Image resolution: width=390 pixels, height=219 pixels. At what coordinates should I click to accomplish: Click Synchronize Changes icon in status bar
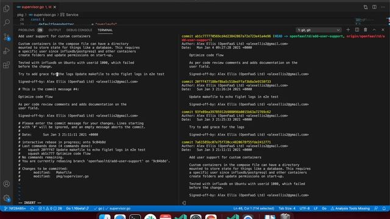(32, 208)
